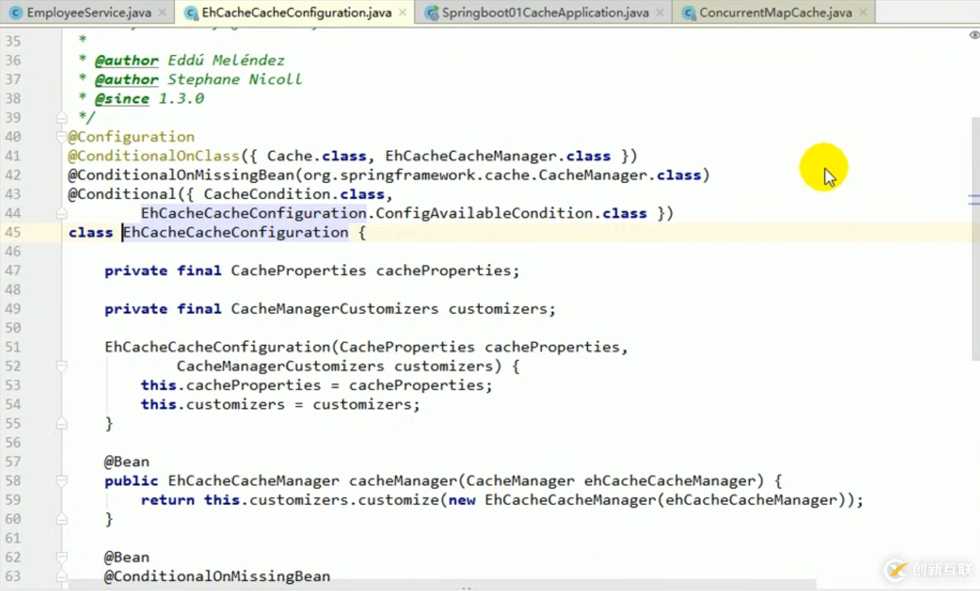Click the EhCacheCacheConfiguration.java tab's class icon

click(190, 13)
